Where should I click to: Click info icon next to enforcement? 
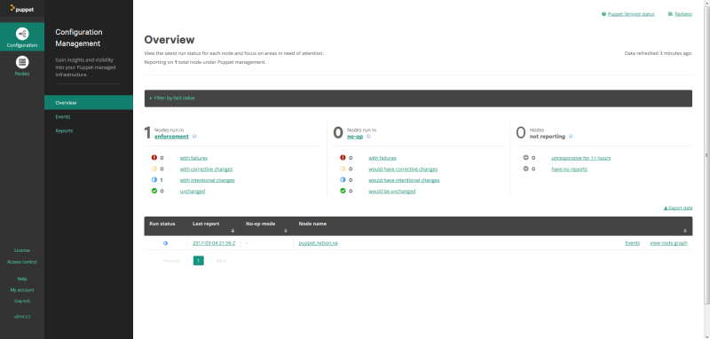pyautogui.click(x=194, y=137)
